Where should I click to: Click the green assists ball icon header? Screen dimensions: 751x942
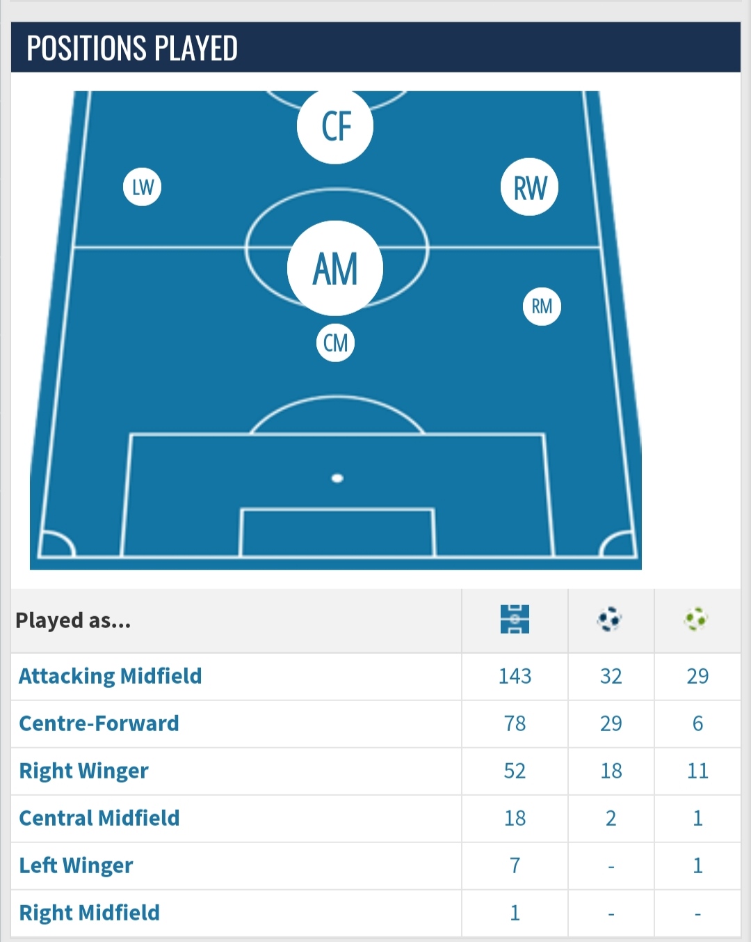coord(697,619)
